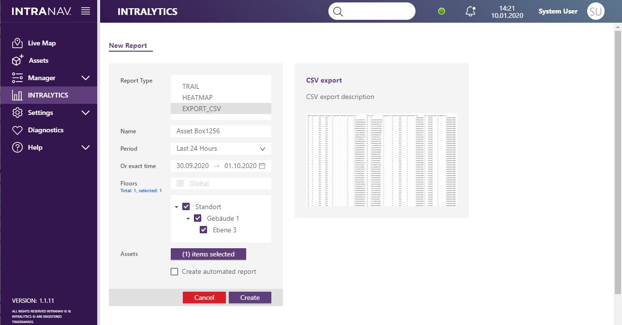
Task: Open the Assets menu item
Action: [48, 60]
